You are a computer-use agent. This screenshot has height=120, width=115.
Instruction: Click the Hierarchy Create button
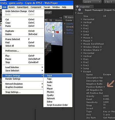coord(69,20)
